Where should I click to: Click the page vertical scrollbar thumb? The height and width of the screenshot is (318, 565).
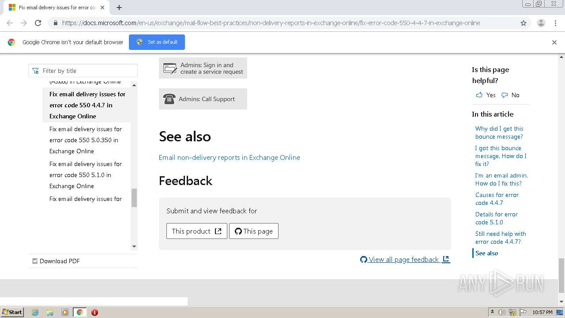coord(561,276)
